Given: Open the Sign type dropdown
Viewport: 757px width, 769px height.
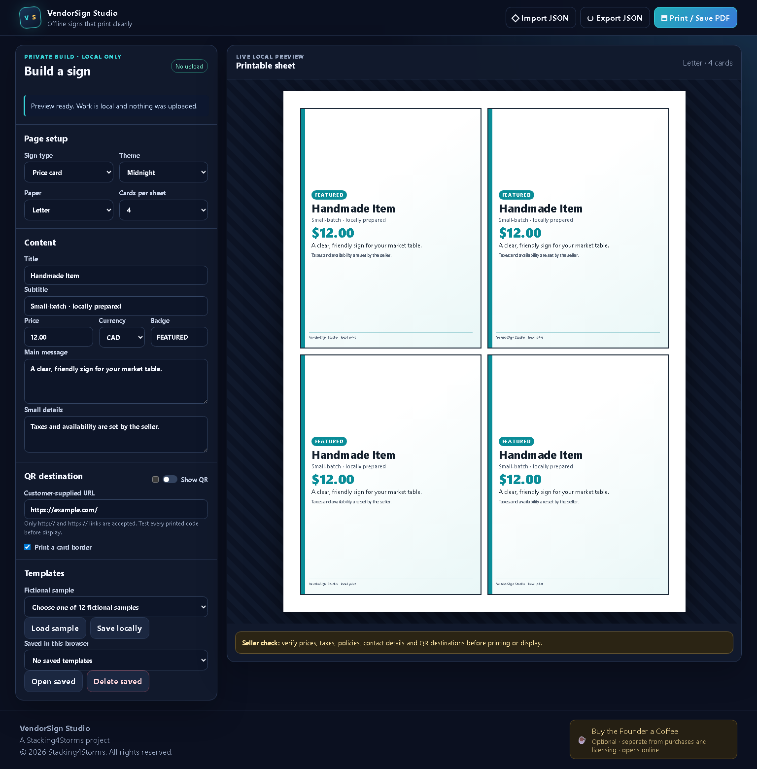Looking at the screenshot, I should click(69, 172).
